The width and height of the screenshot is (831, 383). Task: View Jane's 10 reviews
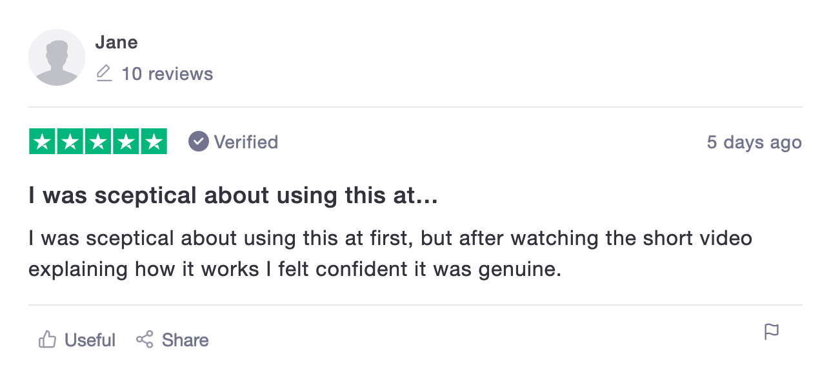click(x=166, y=74)
